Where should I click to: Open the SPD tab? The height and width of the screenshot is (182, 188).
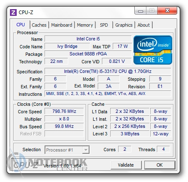pos(104,25)
